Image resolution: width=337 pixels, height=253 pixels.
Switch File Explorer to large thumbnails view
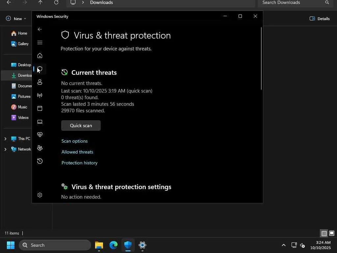tap(332, 233)
